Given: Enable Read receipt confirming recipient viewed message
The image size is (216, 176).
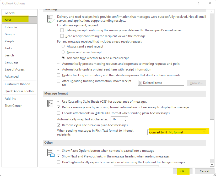Looking at the screenshot, I should [62, 36].
